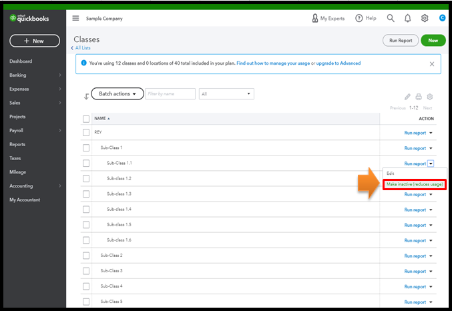Image resolution: width=452 pixels, height=311 pixels.
Task: Click the QuickBooks logo
Action: [29, 18]
